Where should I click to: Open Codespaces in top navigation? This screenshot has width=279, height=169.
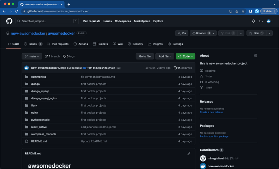(x=123, y=21)
